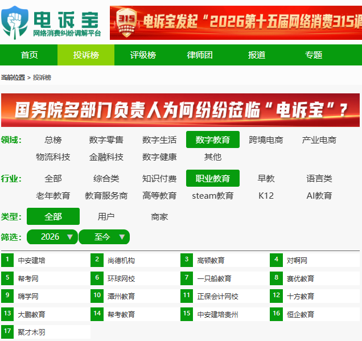This screenshot has height=341, width=362.
Task: Choose the 职业教育 industry filter
Action: pyautogui.click(x=213, y=178)
